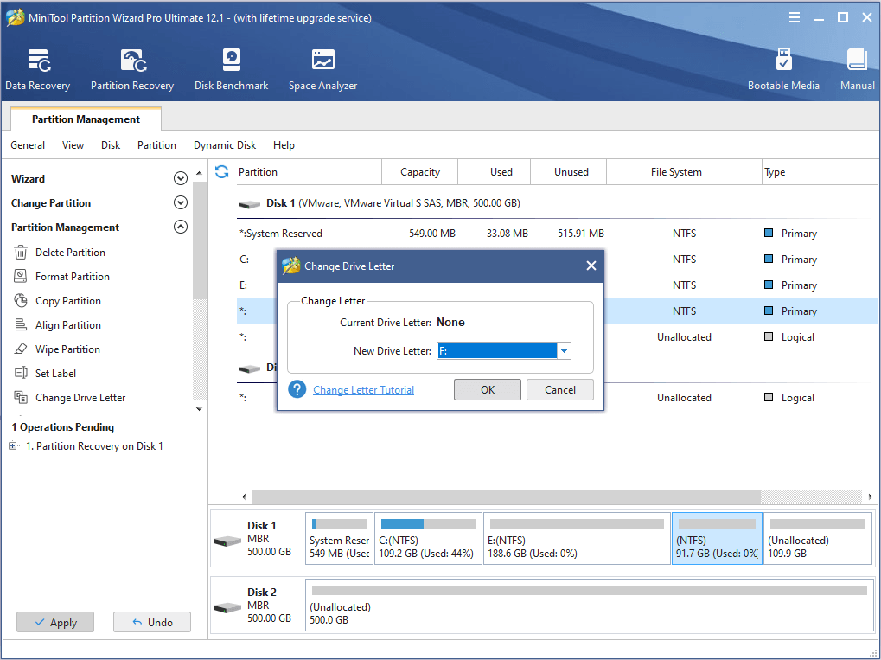Click the Format Partition icon

tap(21, 277)
